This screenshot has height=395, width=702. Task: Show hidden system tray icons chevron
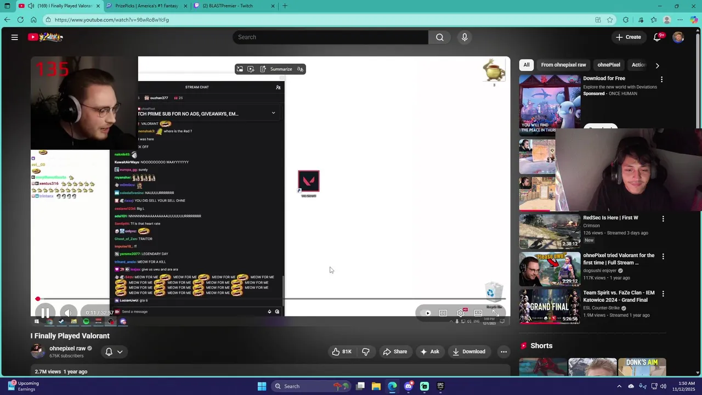[x=619, y=386]
